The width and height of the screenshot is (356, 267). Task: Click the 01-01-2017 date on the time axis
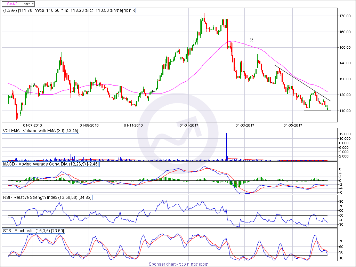189,125
